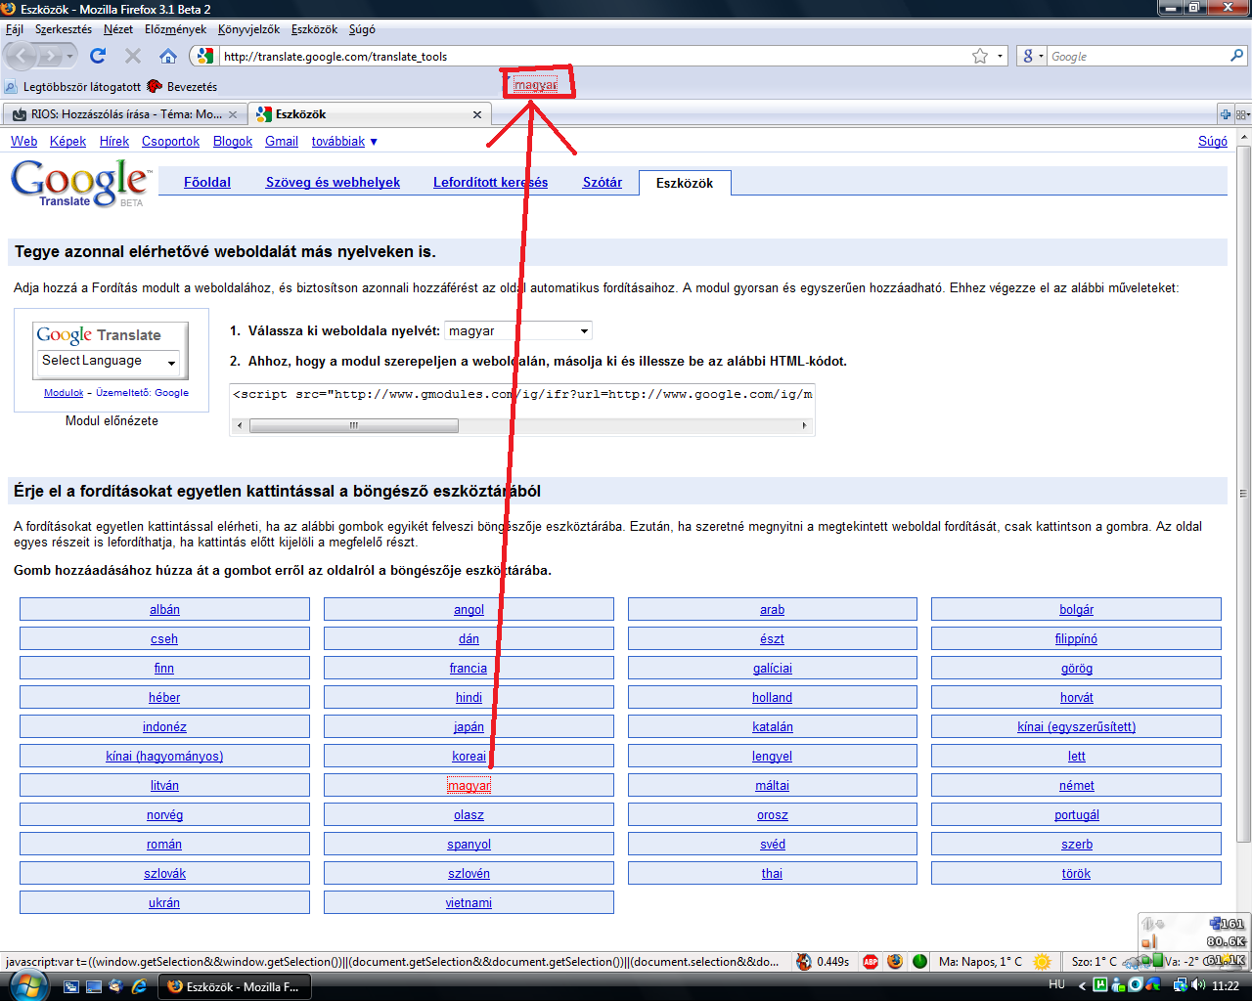Click the Eszközök - Mozilla Firefox taskbar button
Viewport: 1252px width, 1001px height.
click(x=235, y=986)
